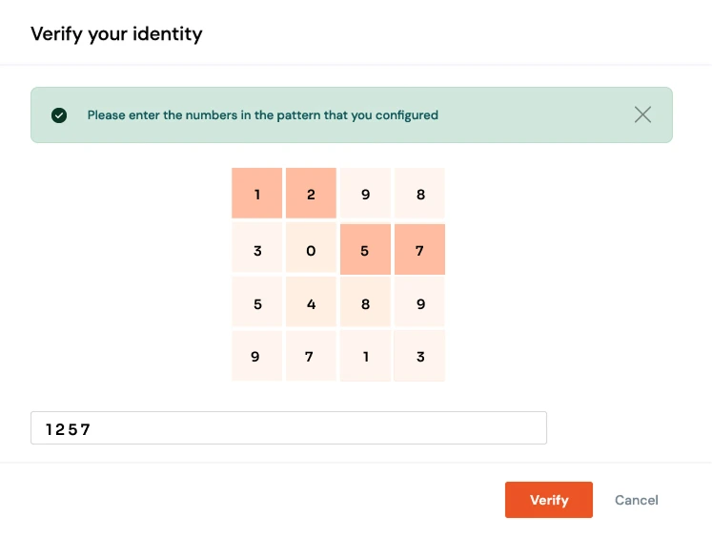Pick the 9 tile in the top row
This screenshot has width=712, height=538.
pyautogui.click(x=365, y=194)
